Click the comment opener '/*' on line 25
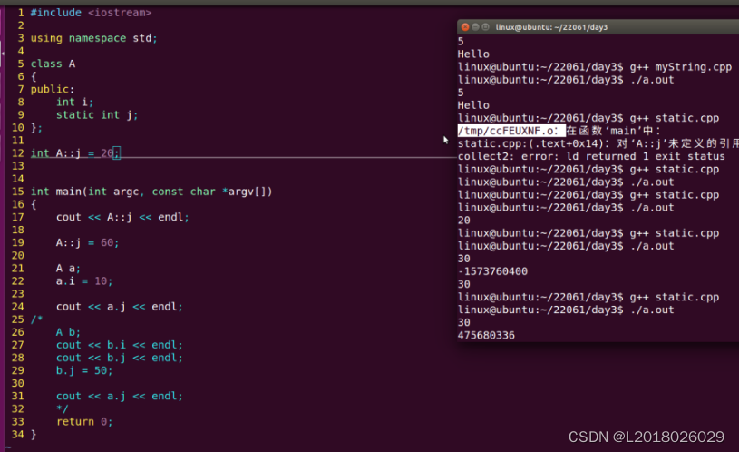Image resolution: width=739 pixels, height=452 pixels. (37, 319)
